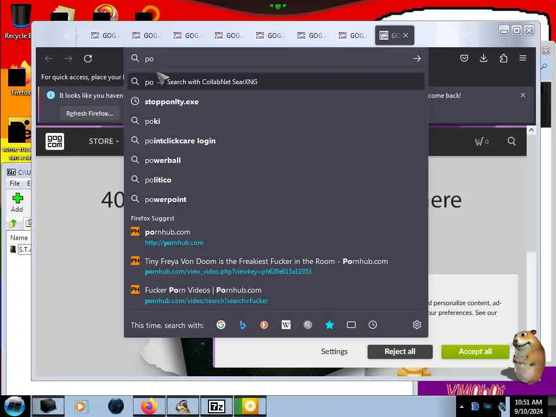Choose 'pointclickcare login' suggestion
Screen dimensions: 556x417
point(276,141)
